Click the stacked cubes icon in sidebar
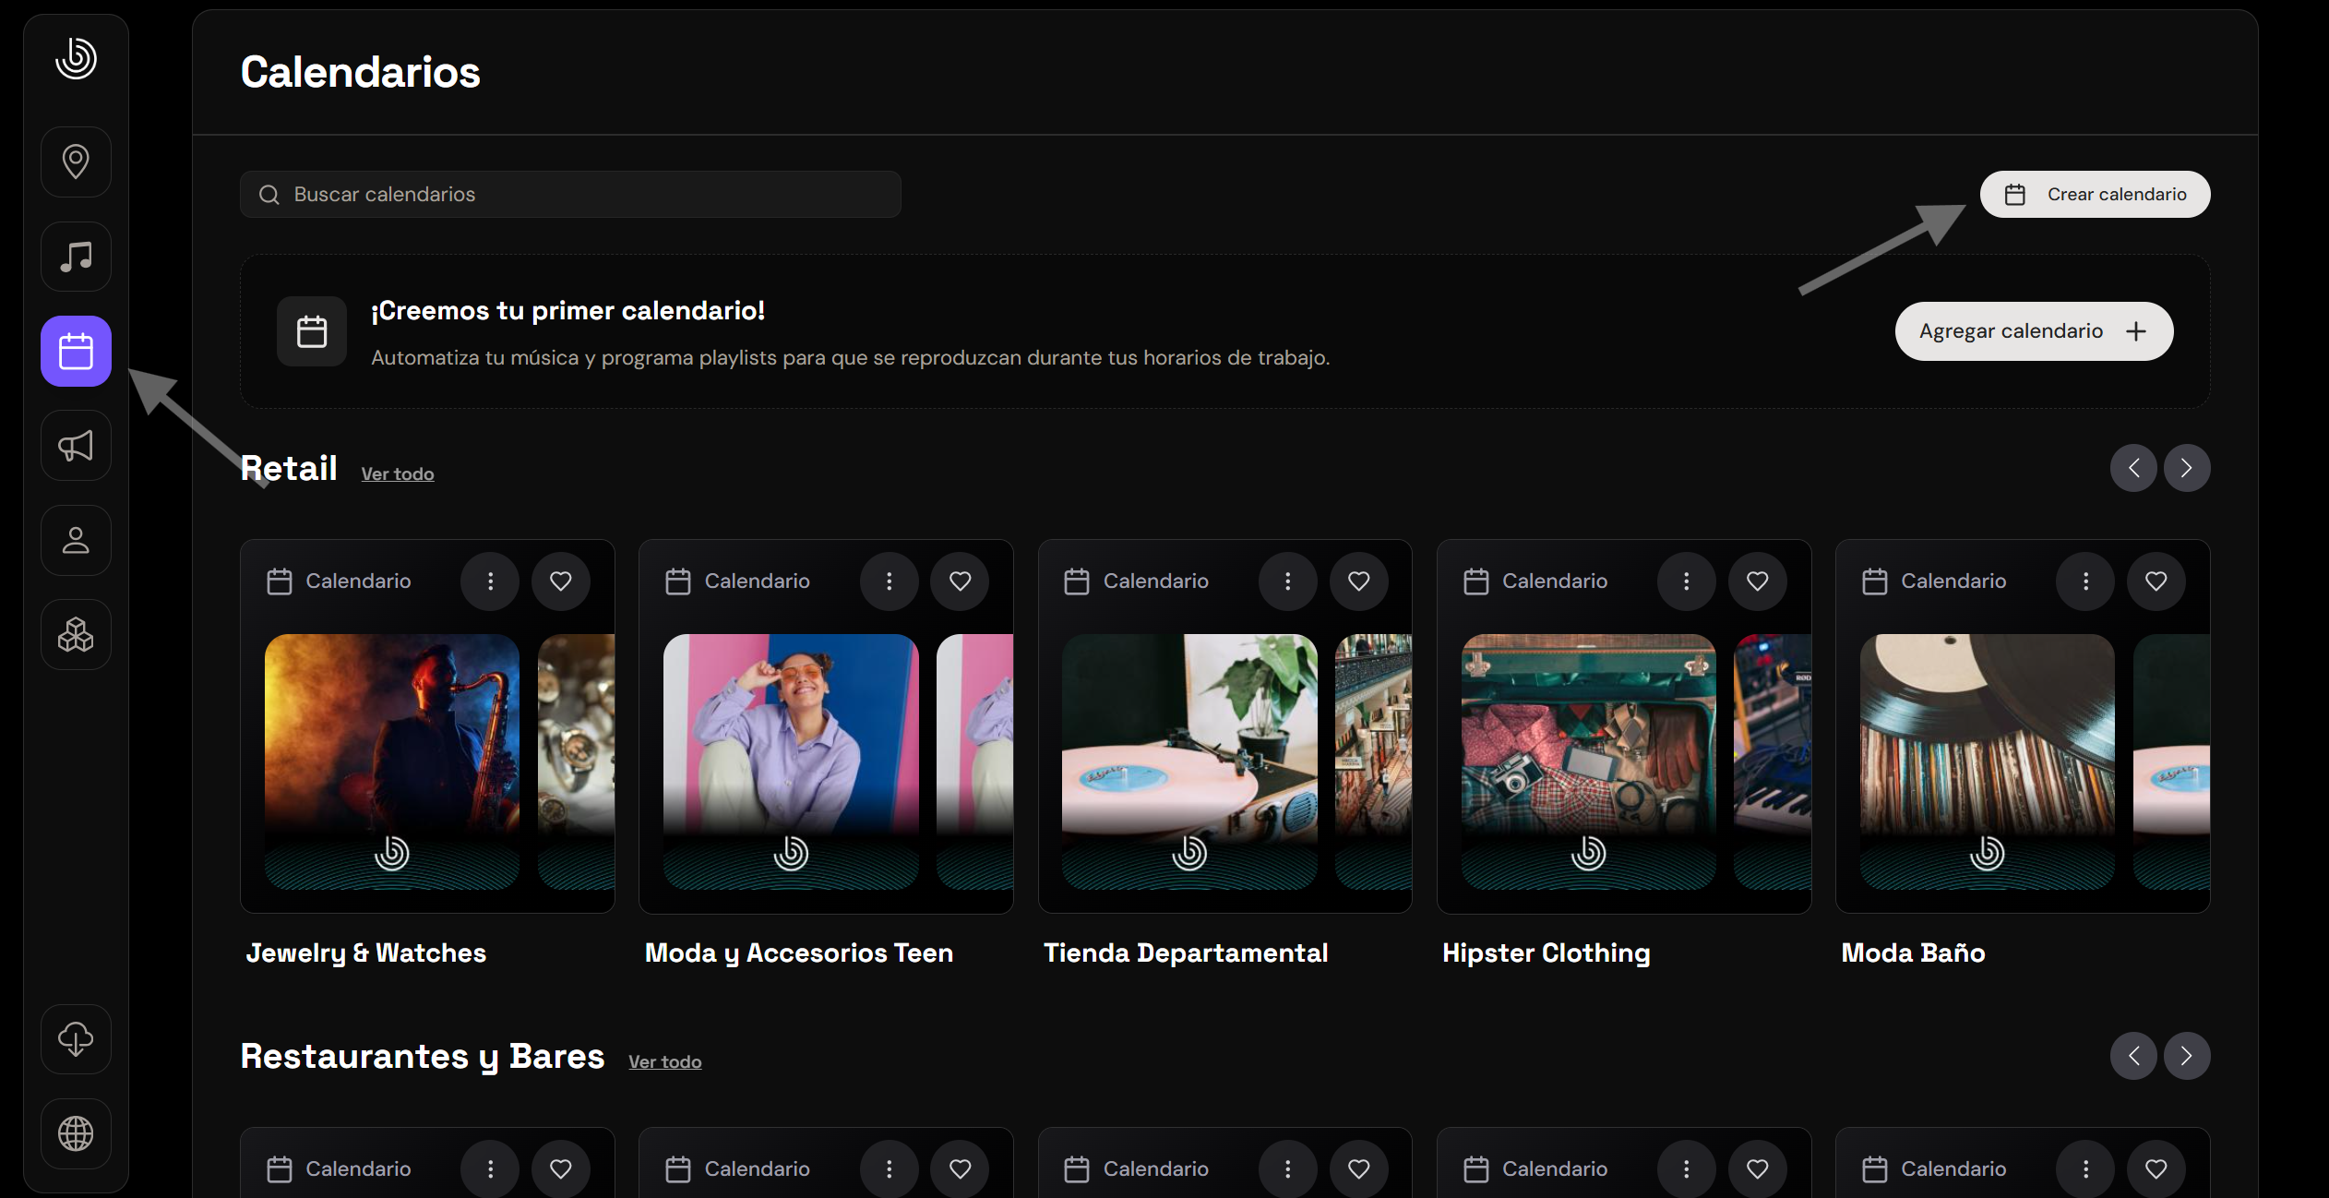Viewport: 2329px width, 1198px height. 76,635
